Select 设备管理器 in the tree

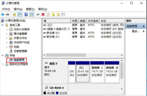[20, 51]
